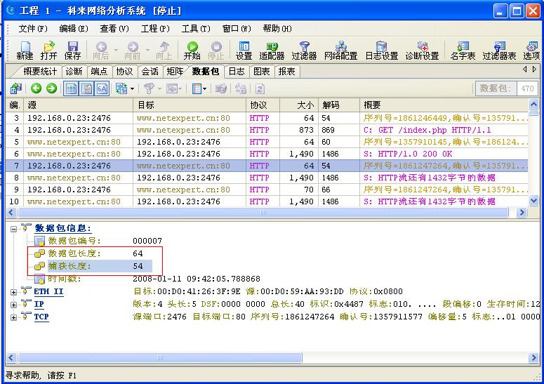Collapse the 数据包信息 tree node
The image size is (544, 384).
click(x=15, y=228)
